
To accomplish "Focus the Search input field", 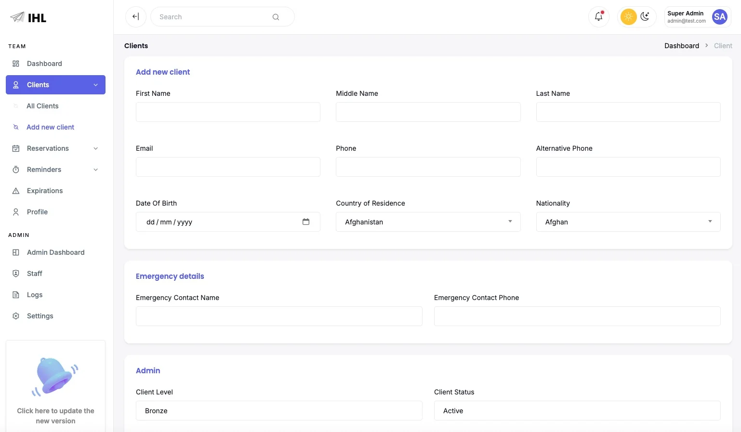I will [223, 17].
